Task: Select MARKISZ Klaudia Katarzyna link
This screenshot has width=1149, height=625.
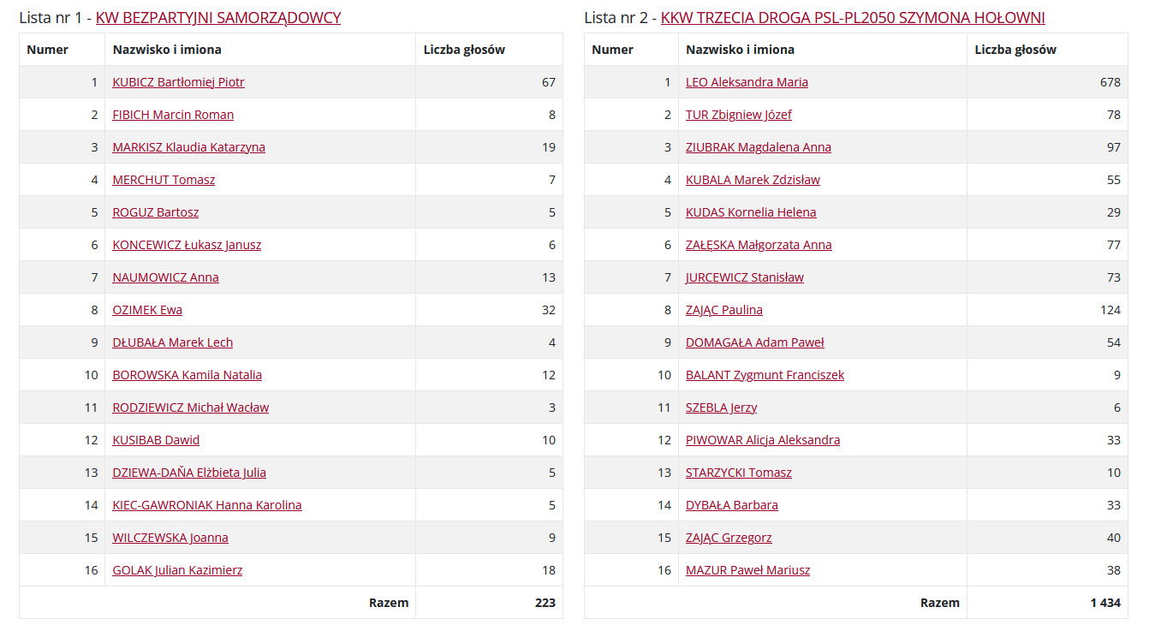Action: click(188, 147)
